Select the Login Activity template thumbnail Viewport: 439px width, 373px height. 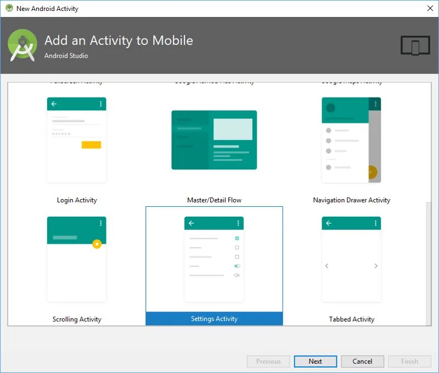(76, 140)
